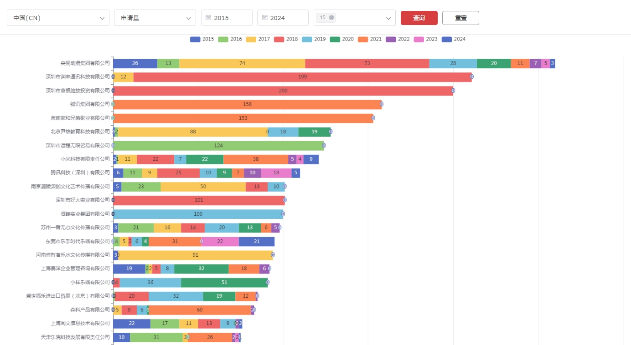The image size is (631, 345).
Task: Select the 50 segment for 南京迦陵频伽文化艺术传播有限公司
Action: (203, 186)
